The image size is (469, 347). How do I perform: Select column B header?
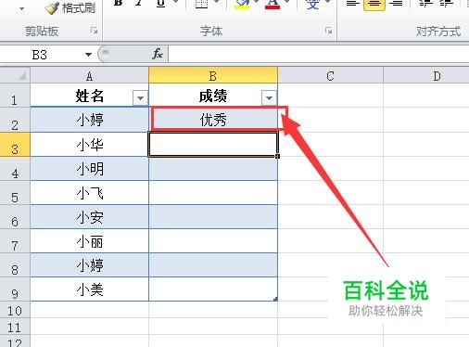[x=213, y=76]
